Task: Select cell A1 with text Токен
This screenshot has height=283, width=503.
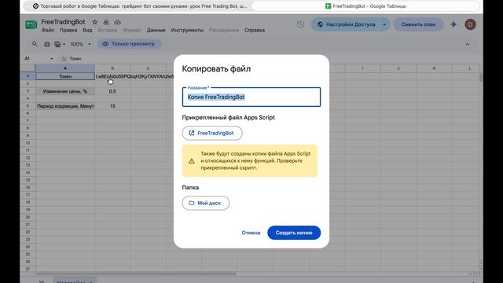Action: (x=65, y=76)
